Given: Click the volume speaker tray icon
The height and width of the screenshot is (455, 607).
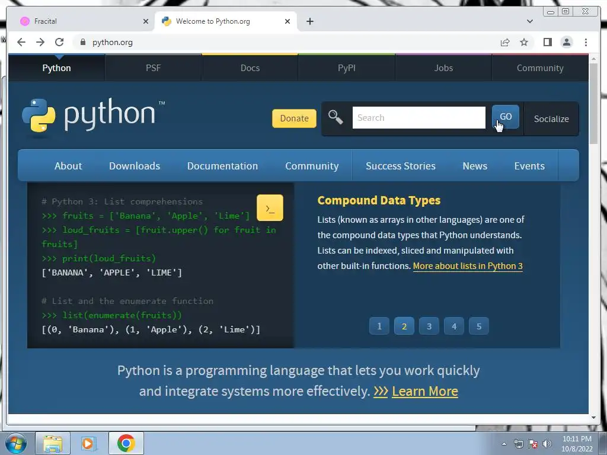Looking at the screenshot, I should (547, 444).
